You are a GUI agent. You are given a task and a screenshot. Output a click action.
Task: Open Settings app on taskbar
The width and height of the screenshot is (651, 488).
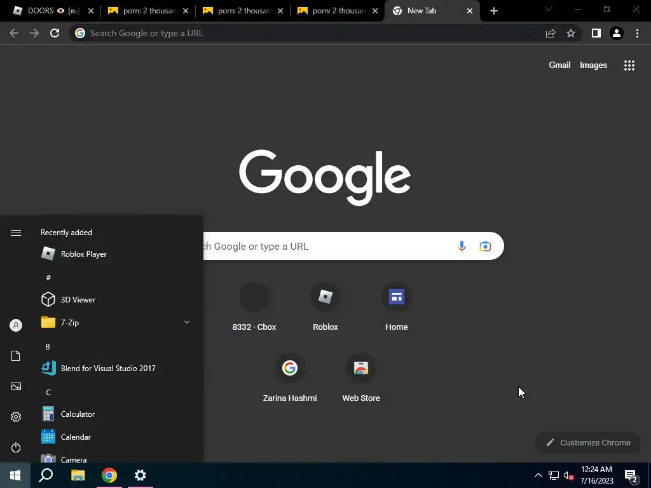[140, 475]
